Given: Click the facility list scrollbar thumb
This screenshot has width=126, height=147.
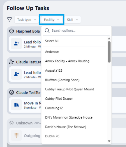Looking at the screenshot, I should coord(109,52).
